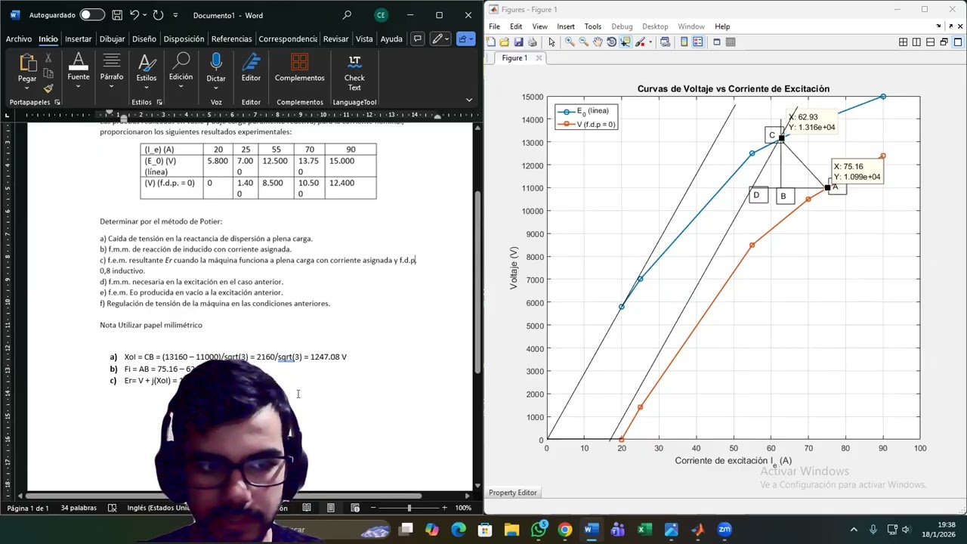Image resolution: width=967 pixels, height=544 pixels.
Task: Open the Revisar ribbon tab
Action: [335, 39]
